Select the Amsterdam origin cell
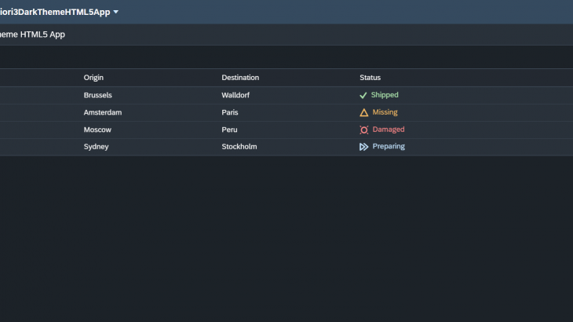Image resolution: width=573 pixels, height=322 pixels. [x=103, y=112]
